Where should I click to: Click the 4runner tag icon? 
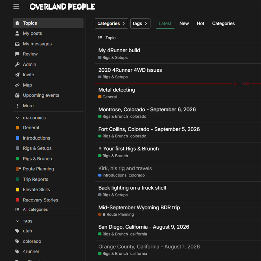[x=17, y=251]
